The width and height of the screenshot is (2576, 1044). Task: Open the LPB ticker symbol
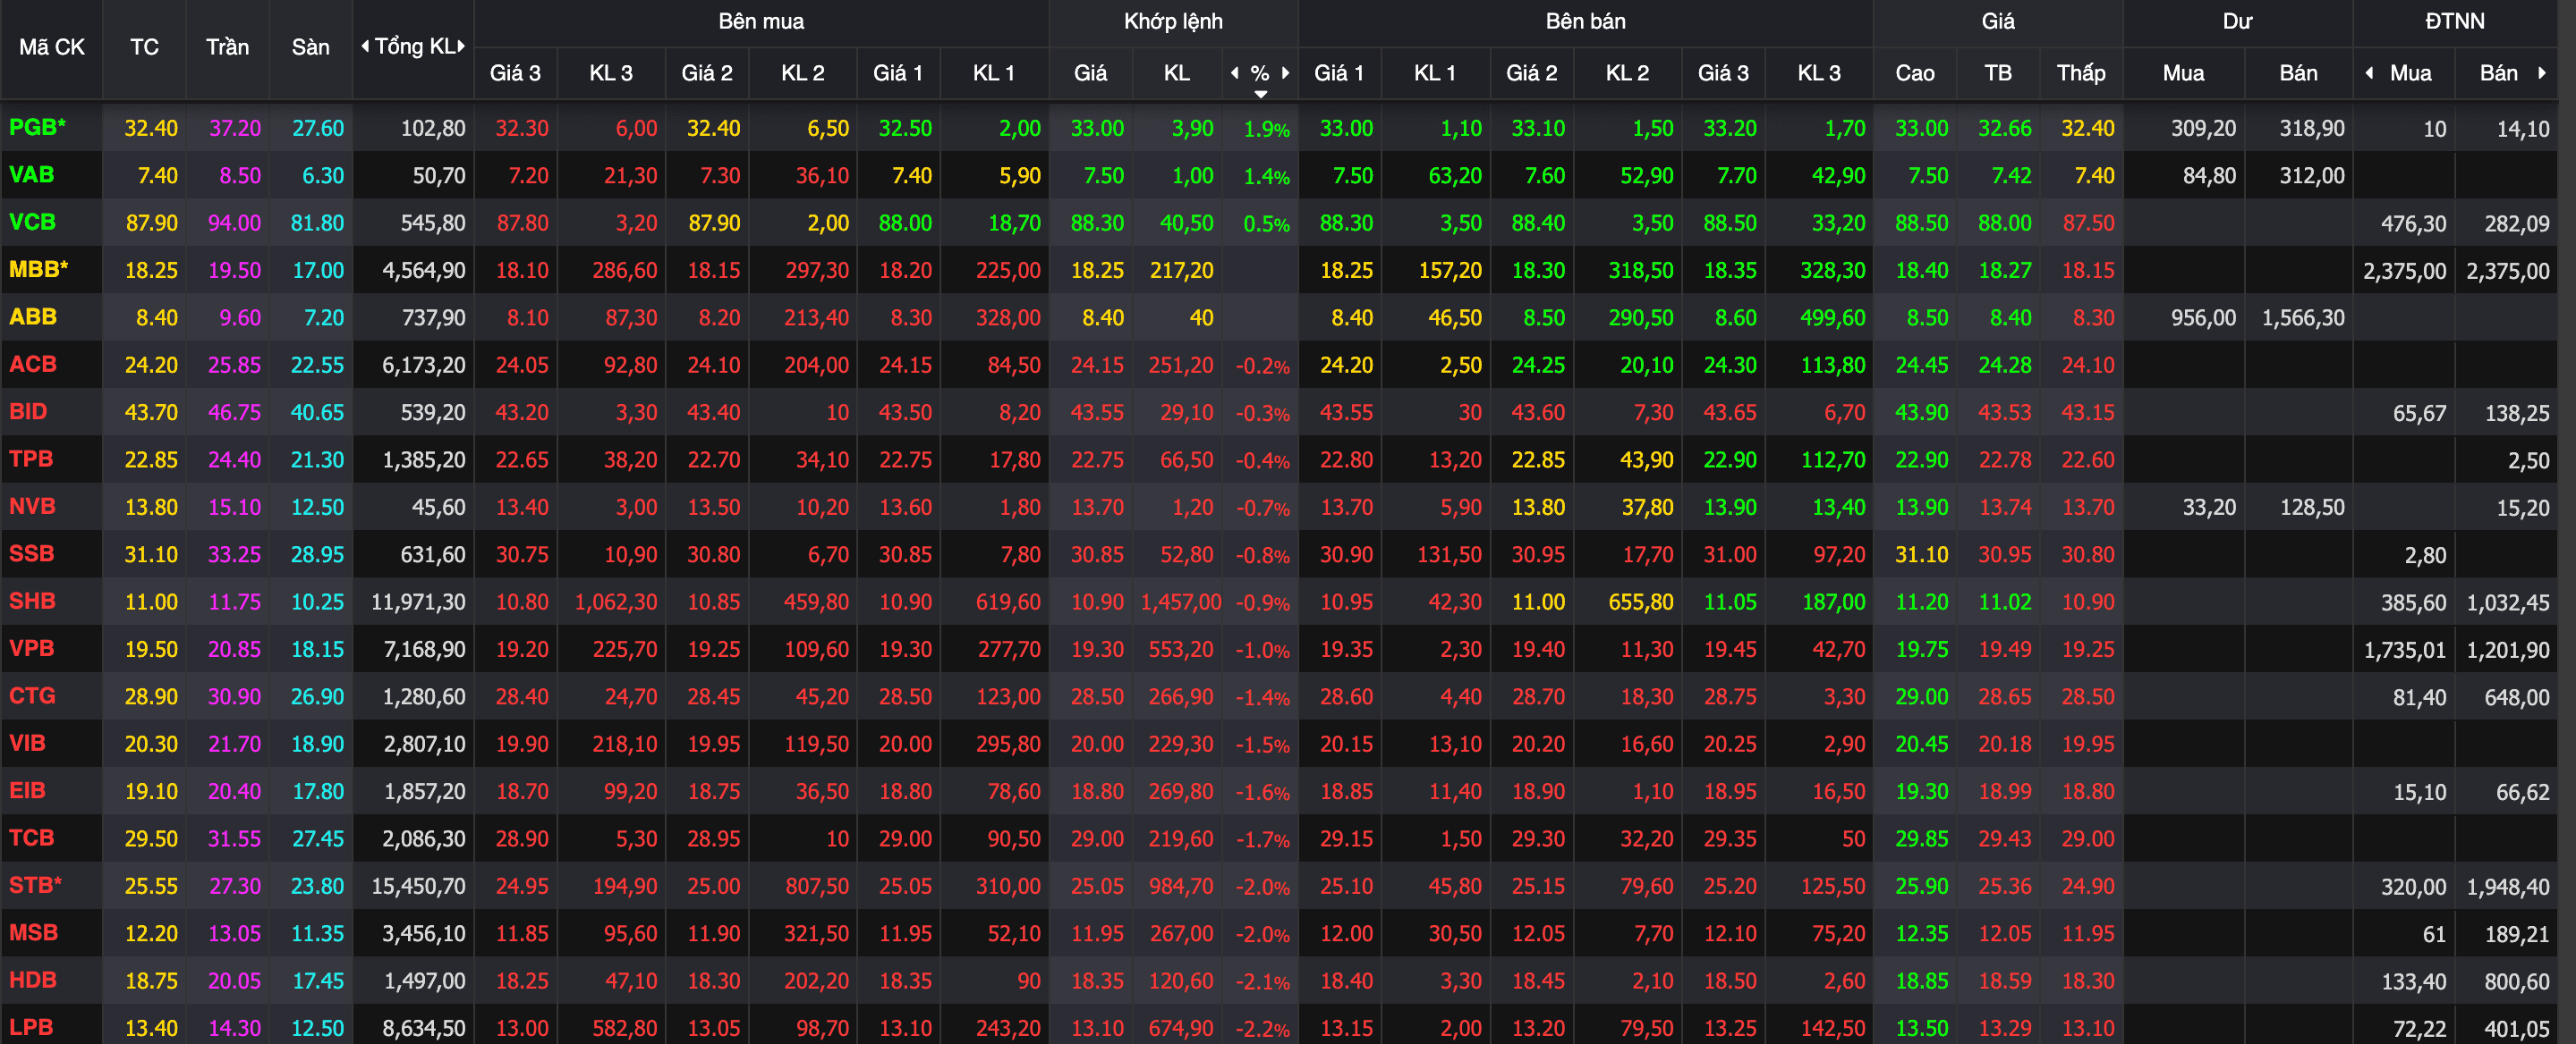pos(30,1027)
